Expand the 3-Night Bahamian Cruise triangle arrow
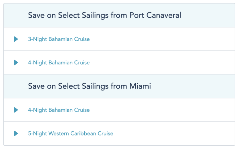Viewport: 238px width, 148px height. (16, 39)
